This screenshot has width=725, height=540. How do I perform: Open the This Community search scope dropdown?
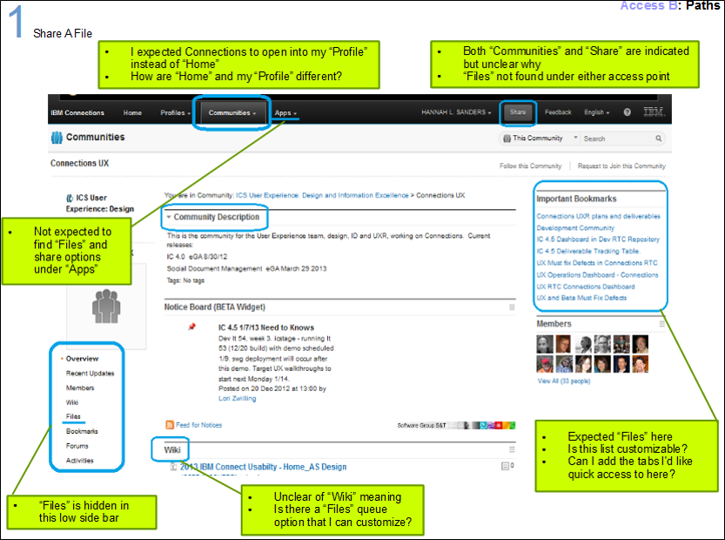point(540,138)
